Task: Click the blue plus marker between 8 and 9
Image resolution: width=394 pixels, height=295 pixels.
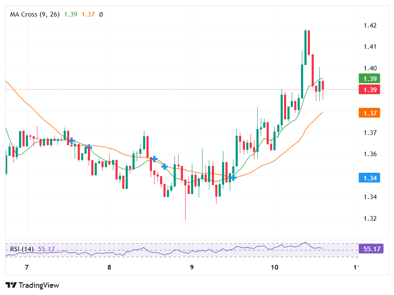Action: coord(164,166)
